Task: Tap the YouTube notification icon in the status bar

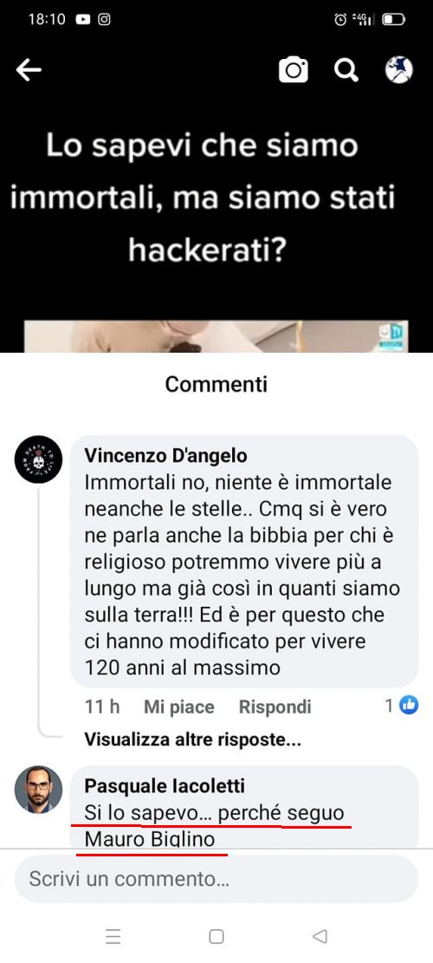Action: point(83,20)
